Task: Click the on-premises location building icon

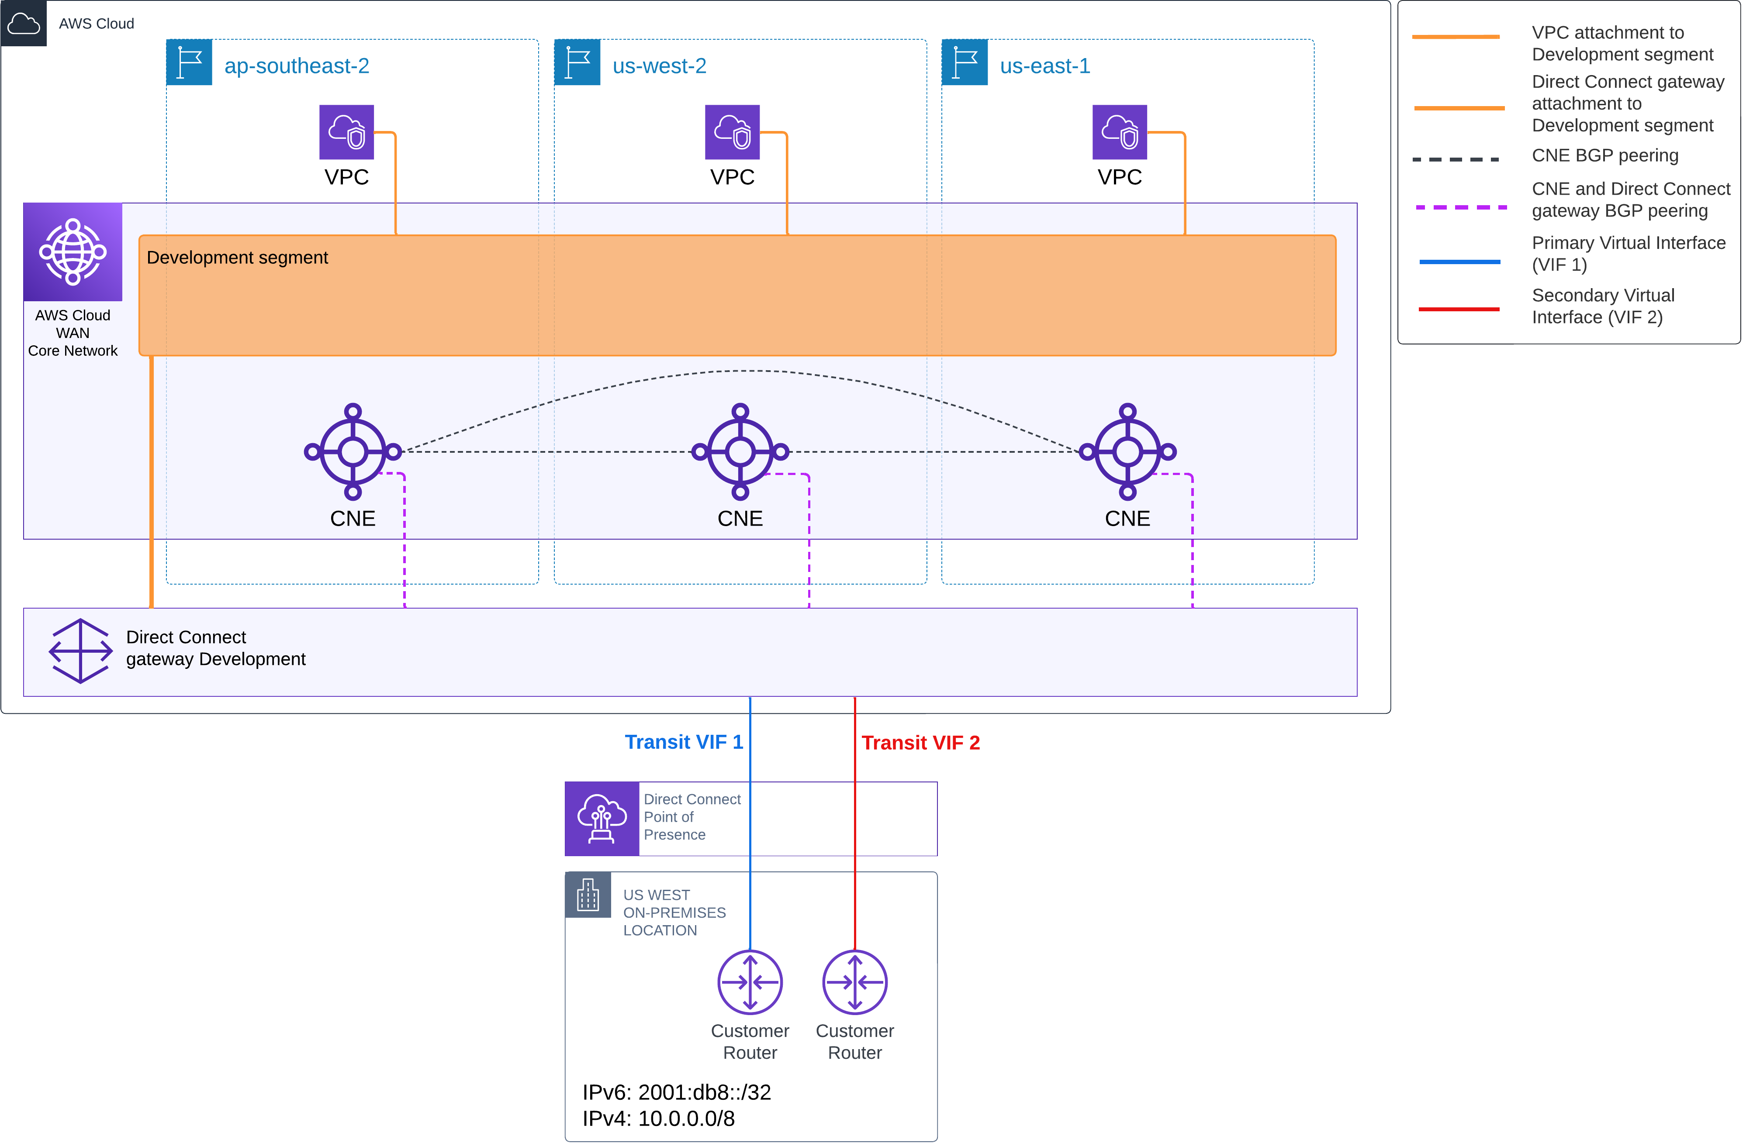Action: pos(588,895)
